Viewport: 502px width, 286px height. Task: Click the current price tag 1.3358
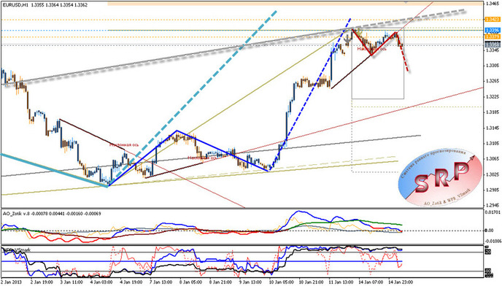point(493,45)
